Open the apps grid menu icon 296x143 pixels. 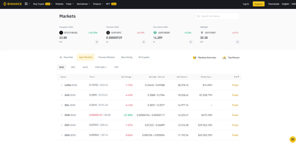click(x=26, y=4)
